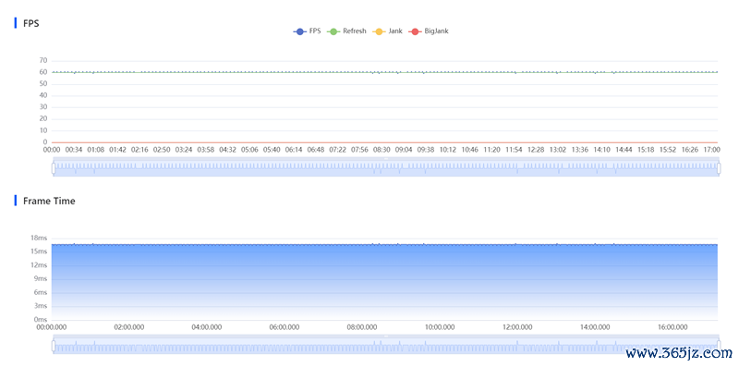739x367 pixels.
Task: Click the Frame Time chart at 14:00.000
Action: (594, 282)
